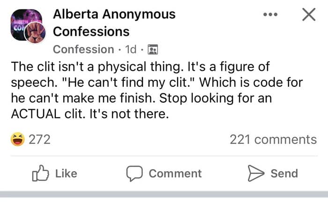The height and width of the screenshot is (202, 328).
Task: View the 272 reactions count
Action: point(39,139)
